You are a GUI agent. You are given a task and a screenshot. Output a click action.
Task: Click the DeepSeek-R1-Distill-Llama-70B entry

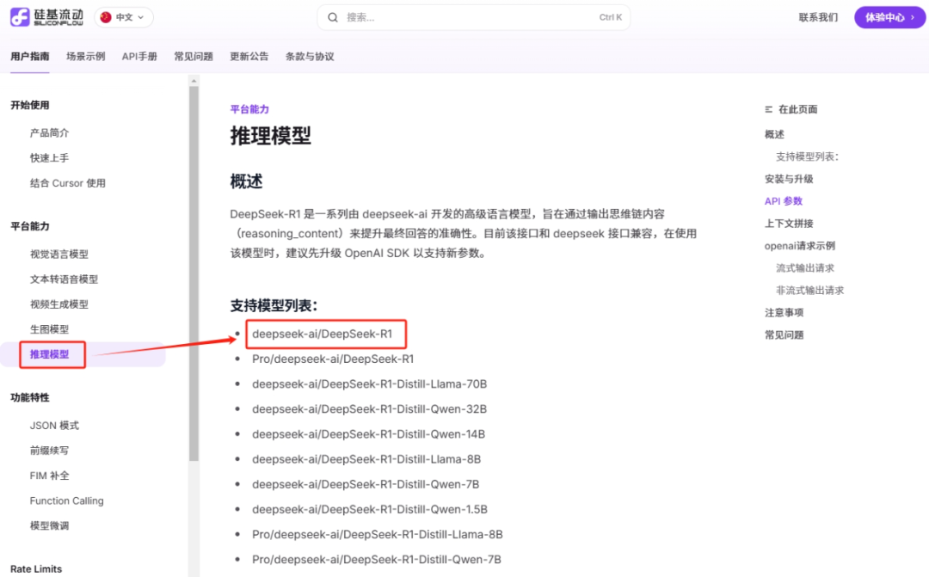370,384
